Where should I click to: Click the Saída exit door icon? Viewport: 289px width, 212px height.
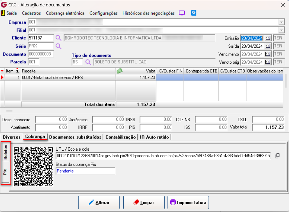[3, 13]
